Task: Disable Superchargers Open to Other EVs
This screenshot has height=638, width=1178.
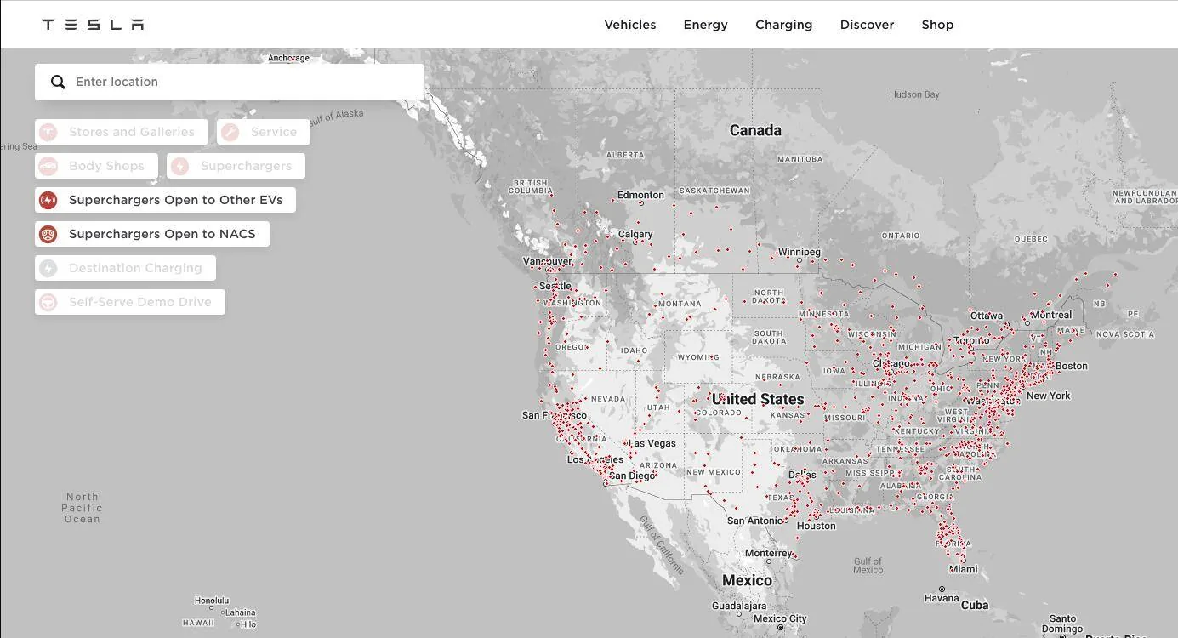Action: [165, 200]
